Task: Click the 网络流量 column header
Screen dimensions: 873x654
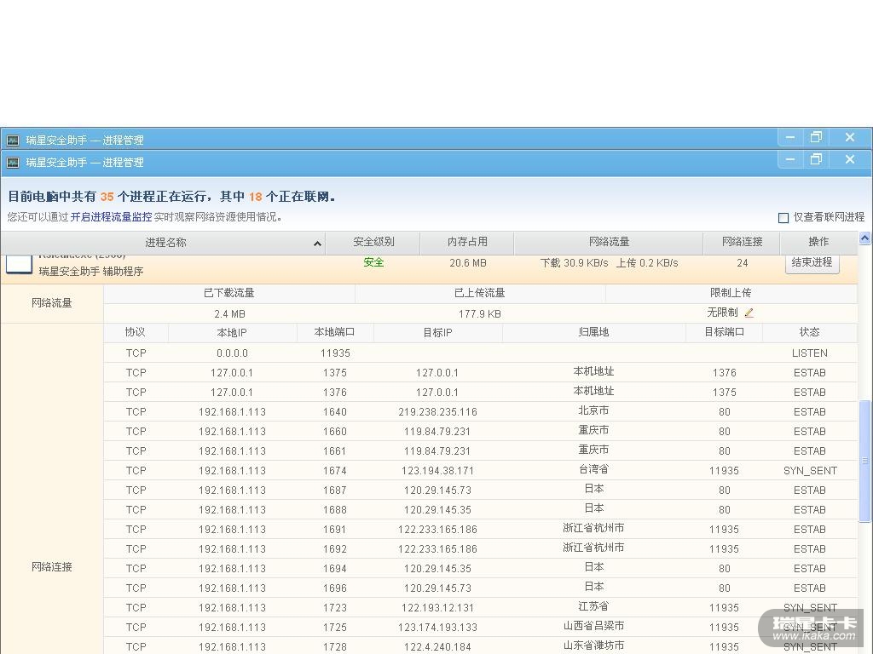Action: coord(609,242)
